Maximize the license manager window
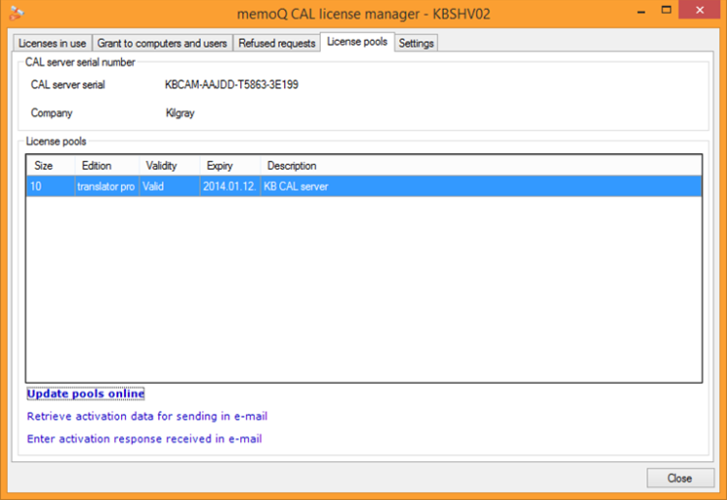Viewport: 727px width, 500px height. coord(666,11)
